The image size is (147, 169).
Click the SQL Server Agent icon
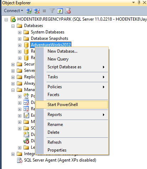[20, 160]
